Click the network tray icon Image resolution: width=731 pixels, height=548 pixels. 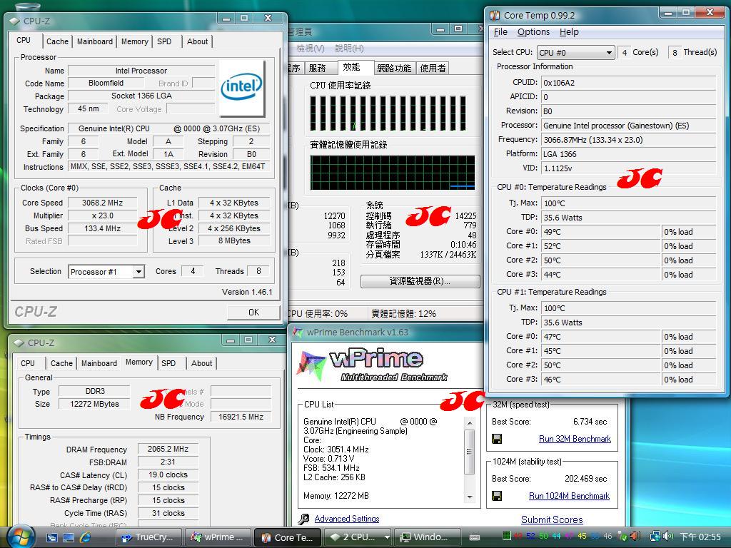655,537
